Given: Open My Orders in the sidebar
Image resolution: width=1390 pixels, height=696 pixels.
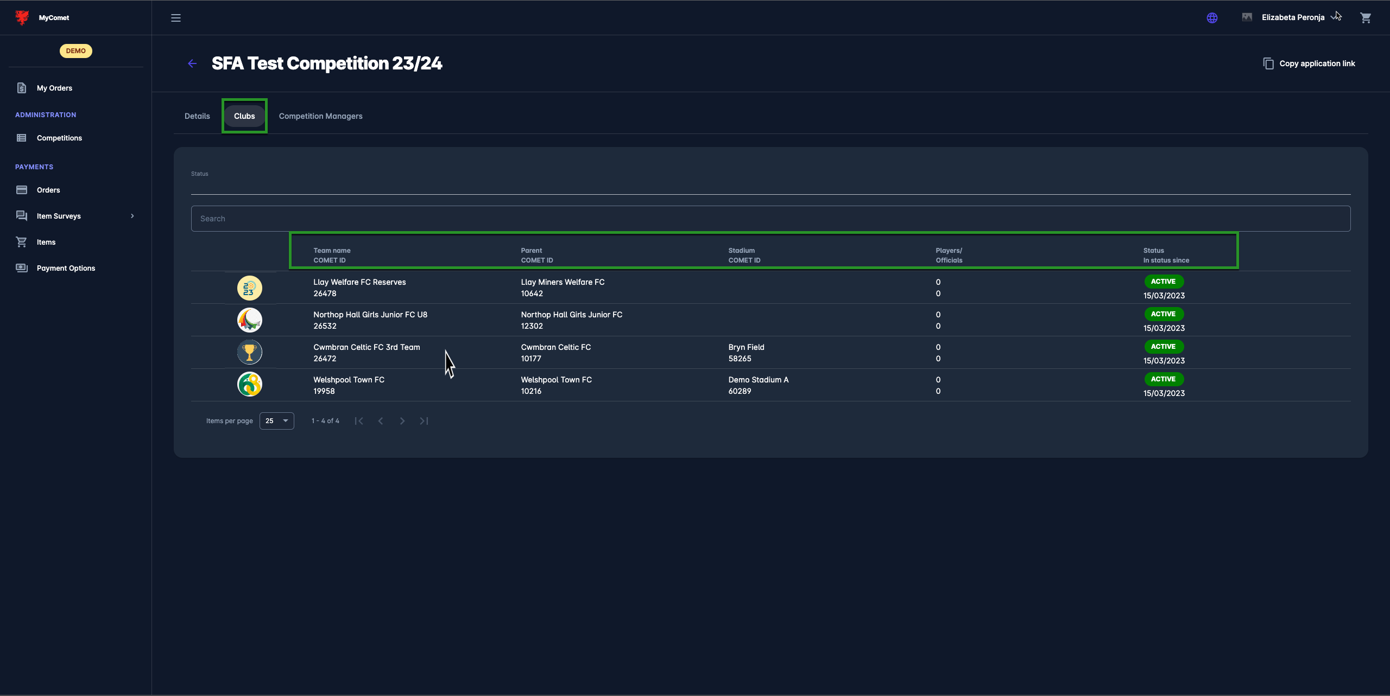Looking at the screenshot, I should pos(54,88).
